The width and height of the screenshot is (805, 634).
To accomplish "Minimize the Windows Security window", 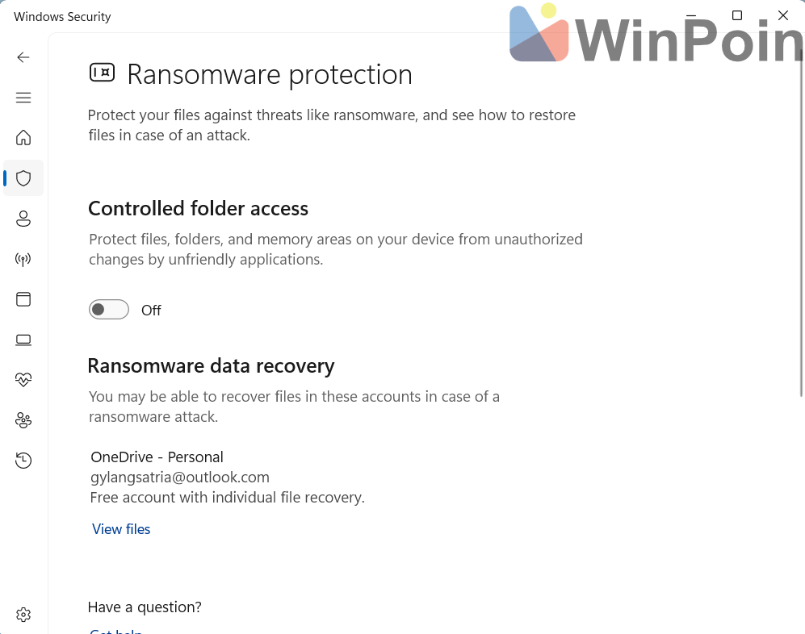I will pos(690,15).
